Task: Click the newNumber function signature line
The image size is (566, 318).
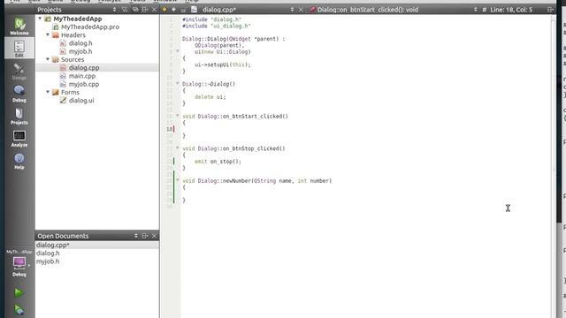Action: tap(256, 181)
